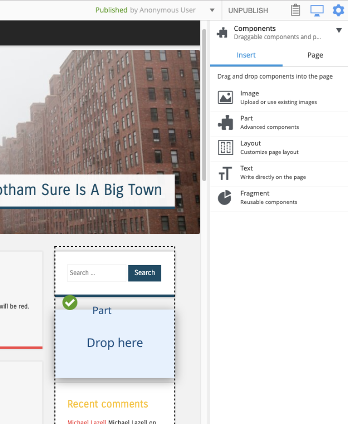
Task: Click the Drop here zone
Action: coord(115,343)
